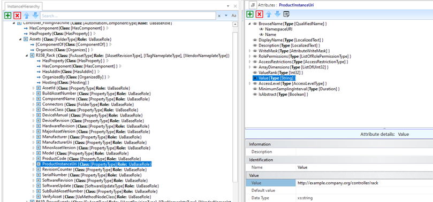Image resolution: width=433 pixels, height=202 pixels.
Task: Click the Data Type xs:string field
Action: click(x=364, y=198)
